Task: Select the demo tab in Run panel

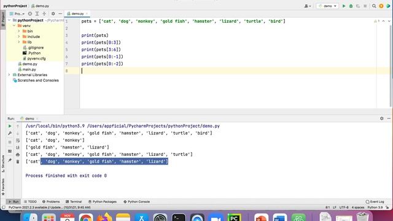Action: pyautogui.click(x=29, y=118)
